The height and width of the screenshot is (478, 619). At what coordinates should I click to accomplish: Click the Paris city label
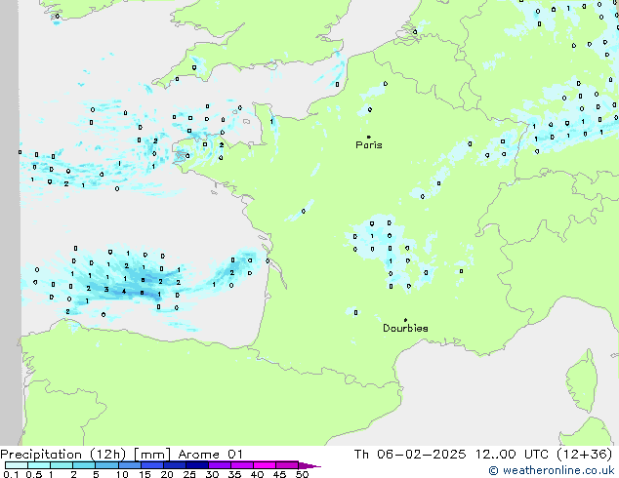pos(369,145)
